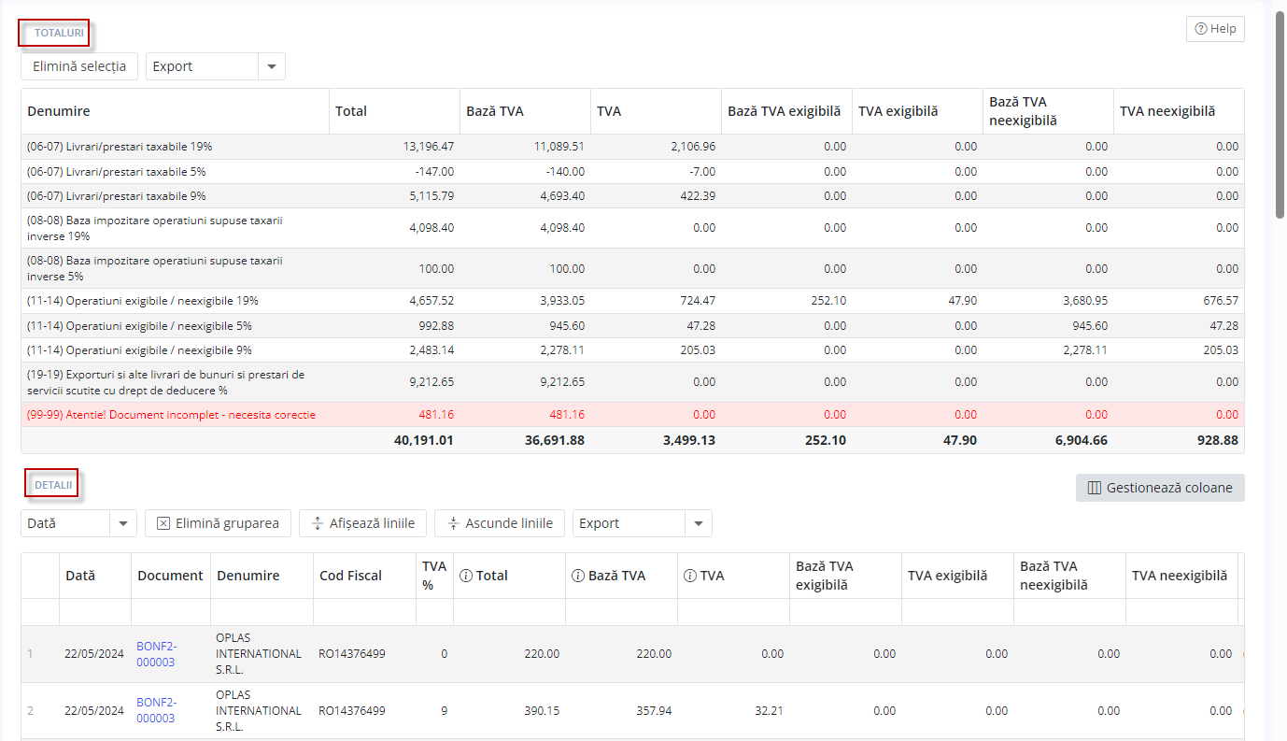Click the info icon beside Bază TVA column

click(x=577, y=576)
